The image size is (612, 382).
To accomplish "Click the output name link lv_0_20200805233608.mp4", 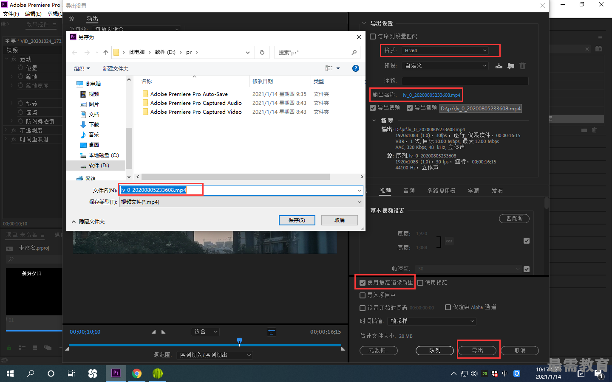I will [x=431, y=95].
